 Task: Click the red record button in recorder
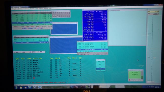click(x=130, y=80)
